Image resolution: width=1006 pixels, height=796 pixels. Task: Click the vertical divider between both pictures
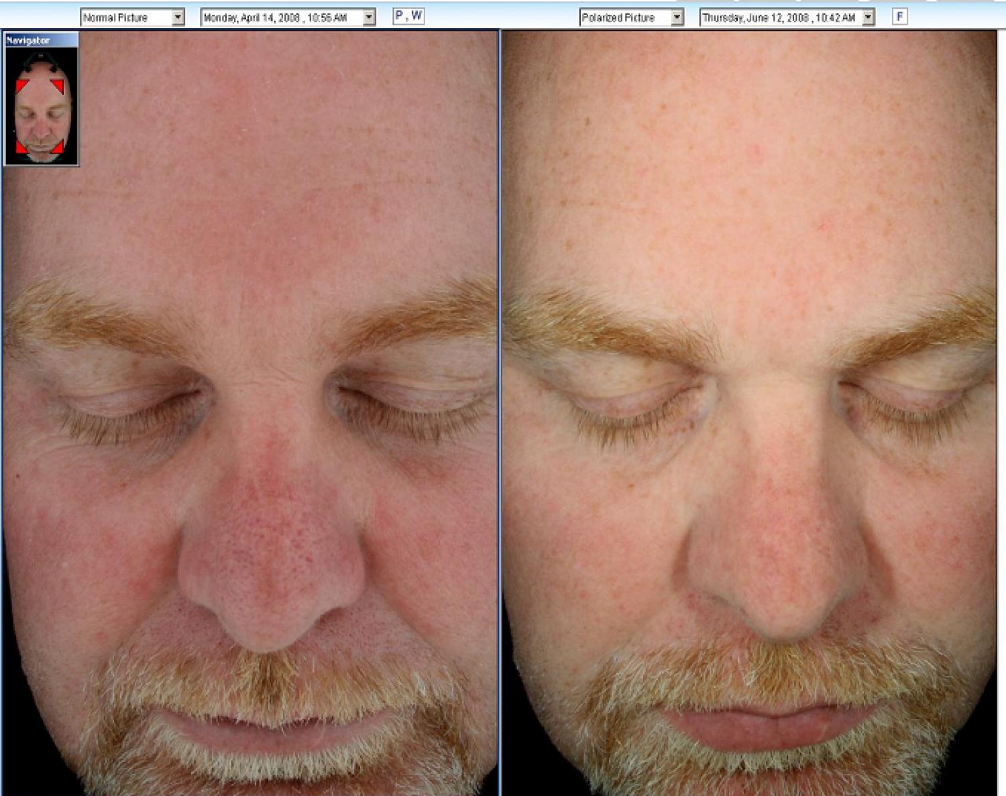500,402
